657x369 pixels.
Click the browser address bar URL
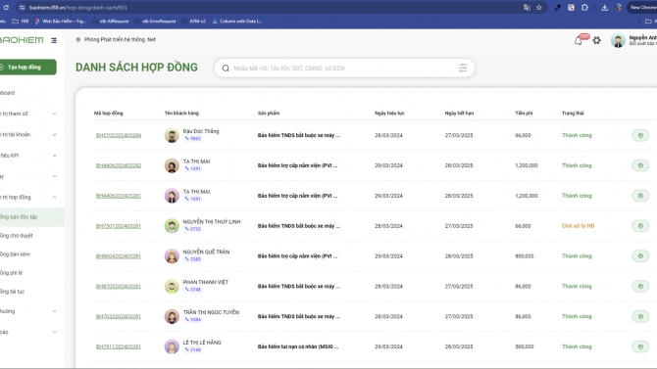point(78,8)
